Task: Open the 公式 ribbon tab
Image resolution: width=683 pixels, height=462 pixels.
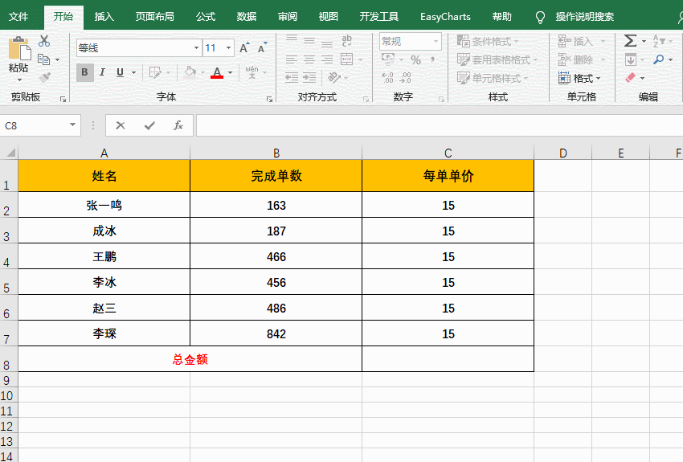Action: point(206,17)
